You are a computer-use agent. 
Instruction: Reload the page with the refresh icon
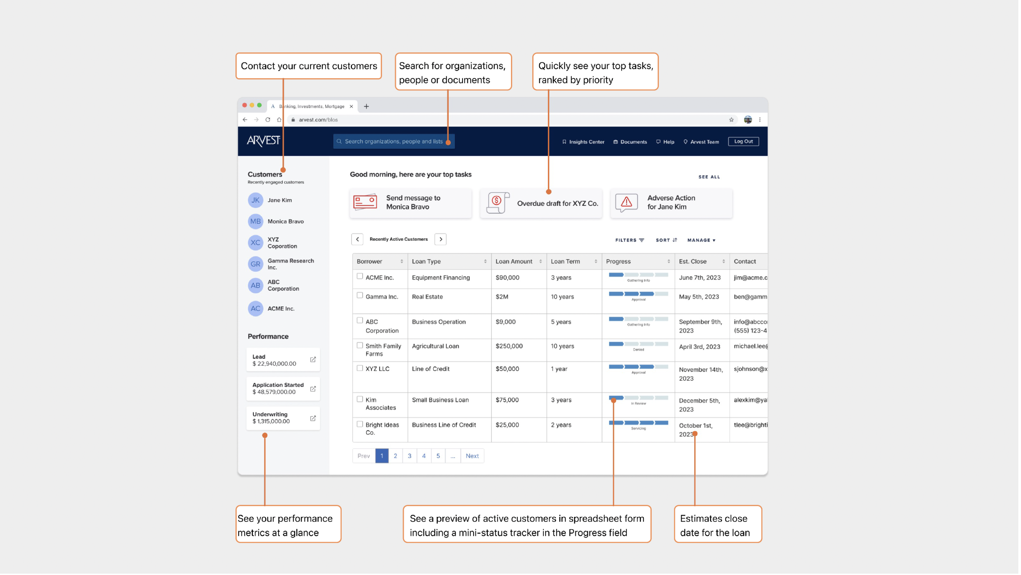268,120
